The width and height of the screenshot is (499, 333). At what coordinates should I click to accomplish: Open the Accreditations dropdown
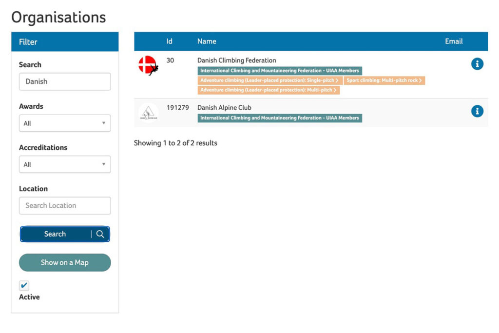[65, 164]
